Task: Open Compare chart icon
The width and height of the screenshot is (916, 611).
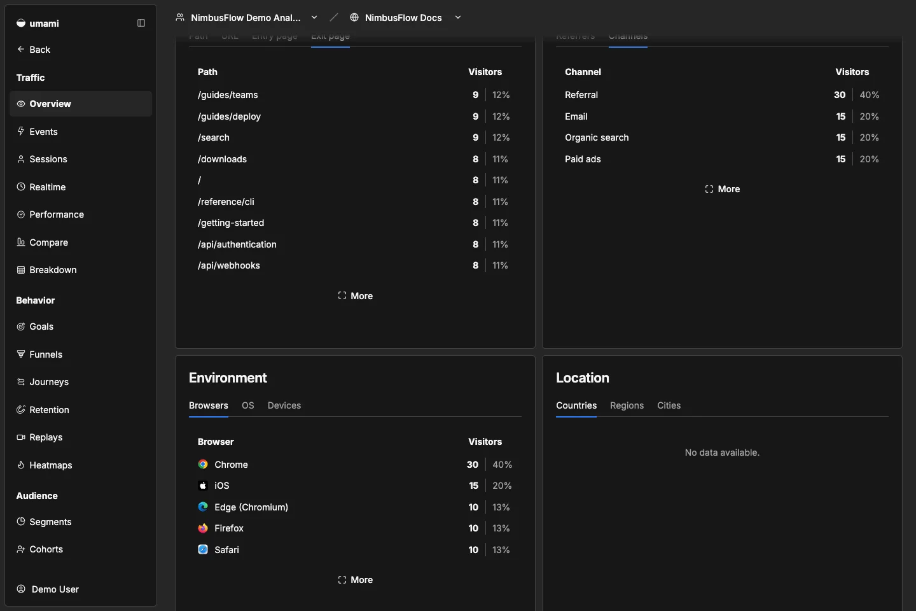Action: click(x=21, y=242)
